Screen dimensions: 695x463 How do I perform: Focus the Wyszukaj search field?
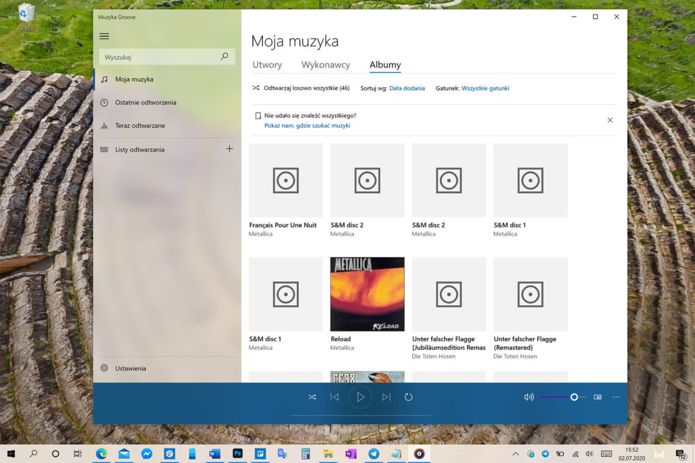point(167,57)
